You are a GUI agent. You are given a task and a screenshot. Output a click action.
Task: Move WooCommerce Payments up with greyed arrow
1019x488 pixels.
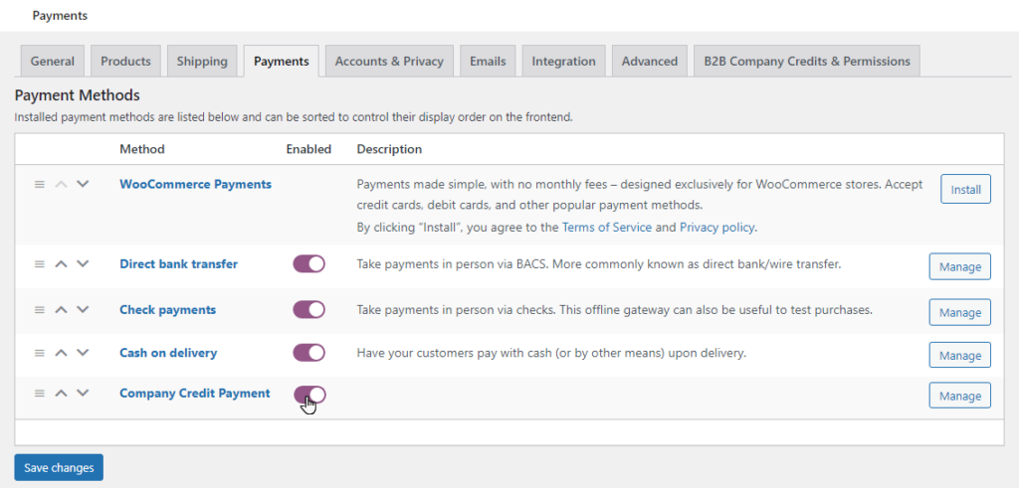(61, 184)
